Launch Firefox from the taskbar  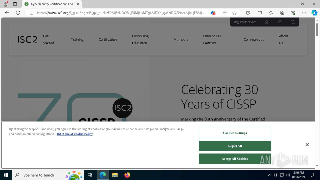(x=127, y=175)
